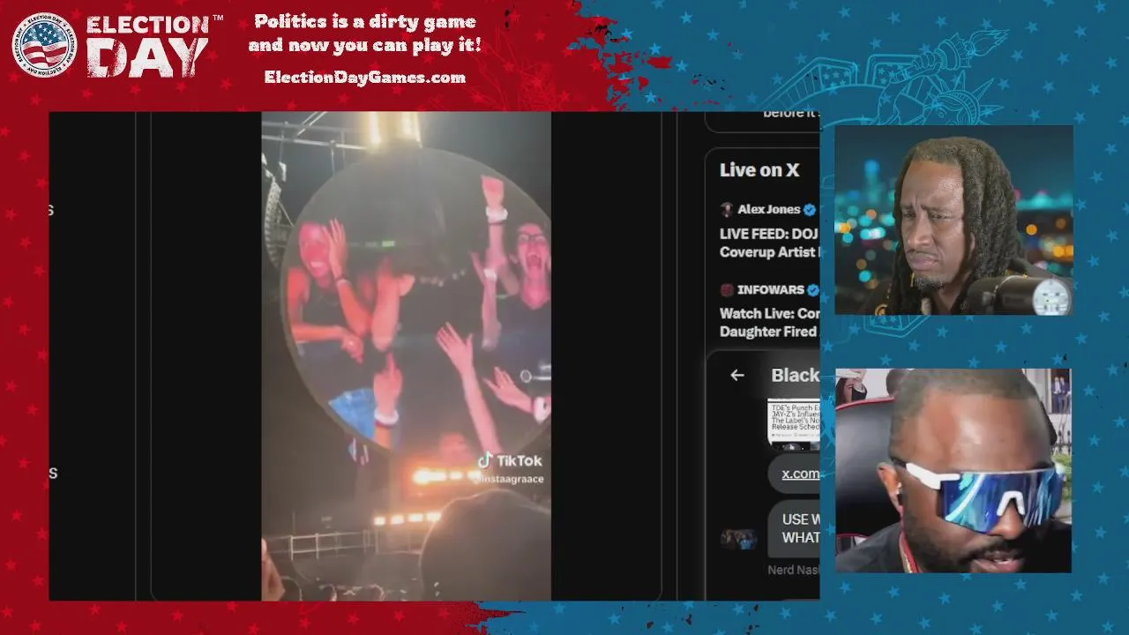Click the Live on X heading
The height and width of the screenshot is (635, 1129).
(759, 170)
